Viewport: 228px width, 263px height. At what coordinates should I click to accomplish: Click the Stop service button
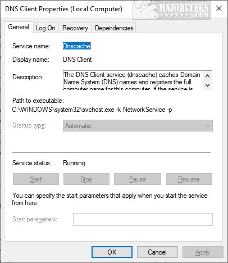pyautogui.click(x=86, y=179)
